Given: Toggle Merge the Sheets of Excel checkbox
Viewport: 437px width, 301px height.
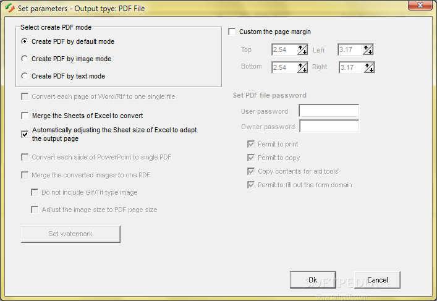Looking at the screenshot, I should point(25,116).
